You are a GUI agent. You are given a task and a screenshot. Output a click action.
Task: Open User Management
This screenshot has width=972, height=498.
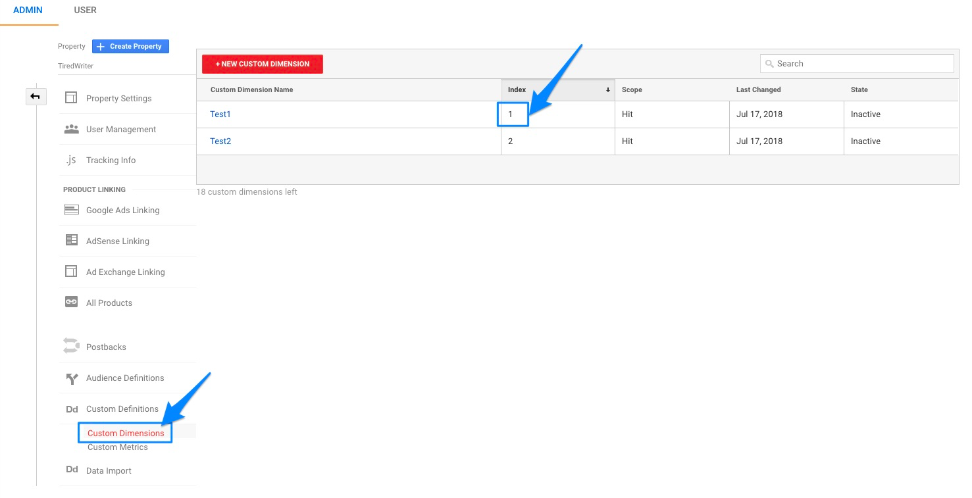click(121, 130)
